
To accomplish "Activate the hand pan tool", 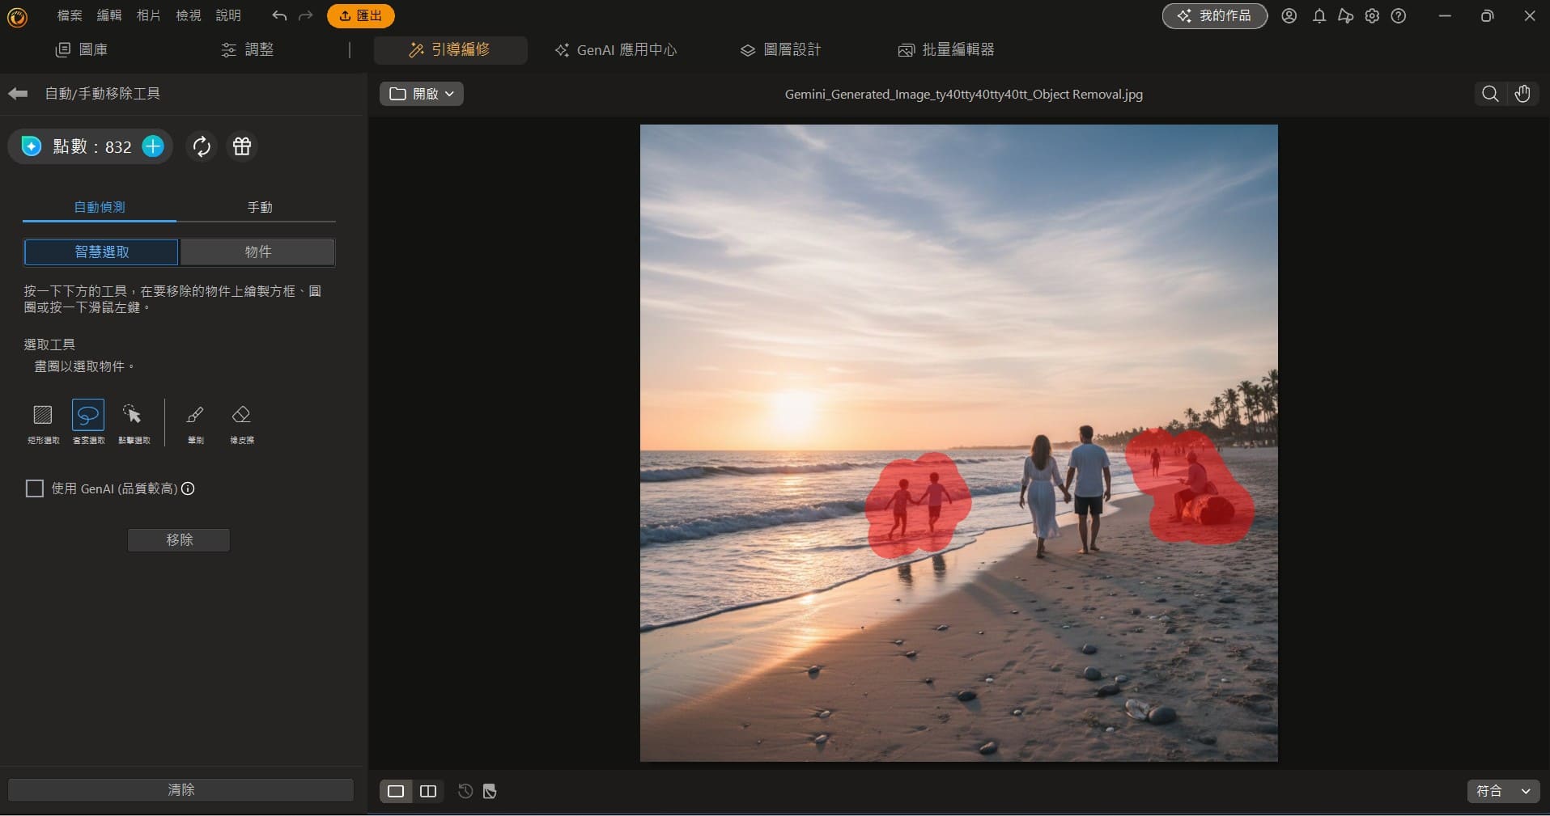I will 1522,94.
